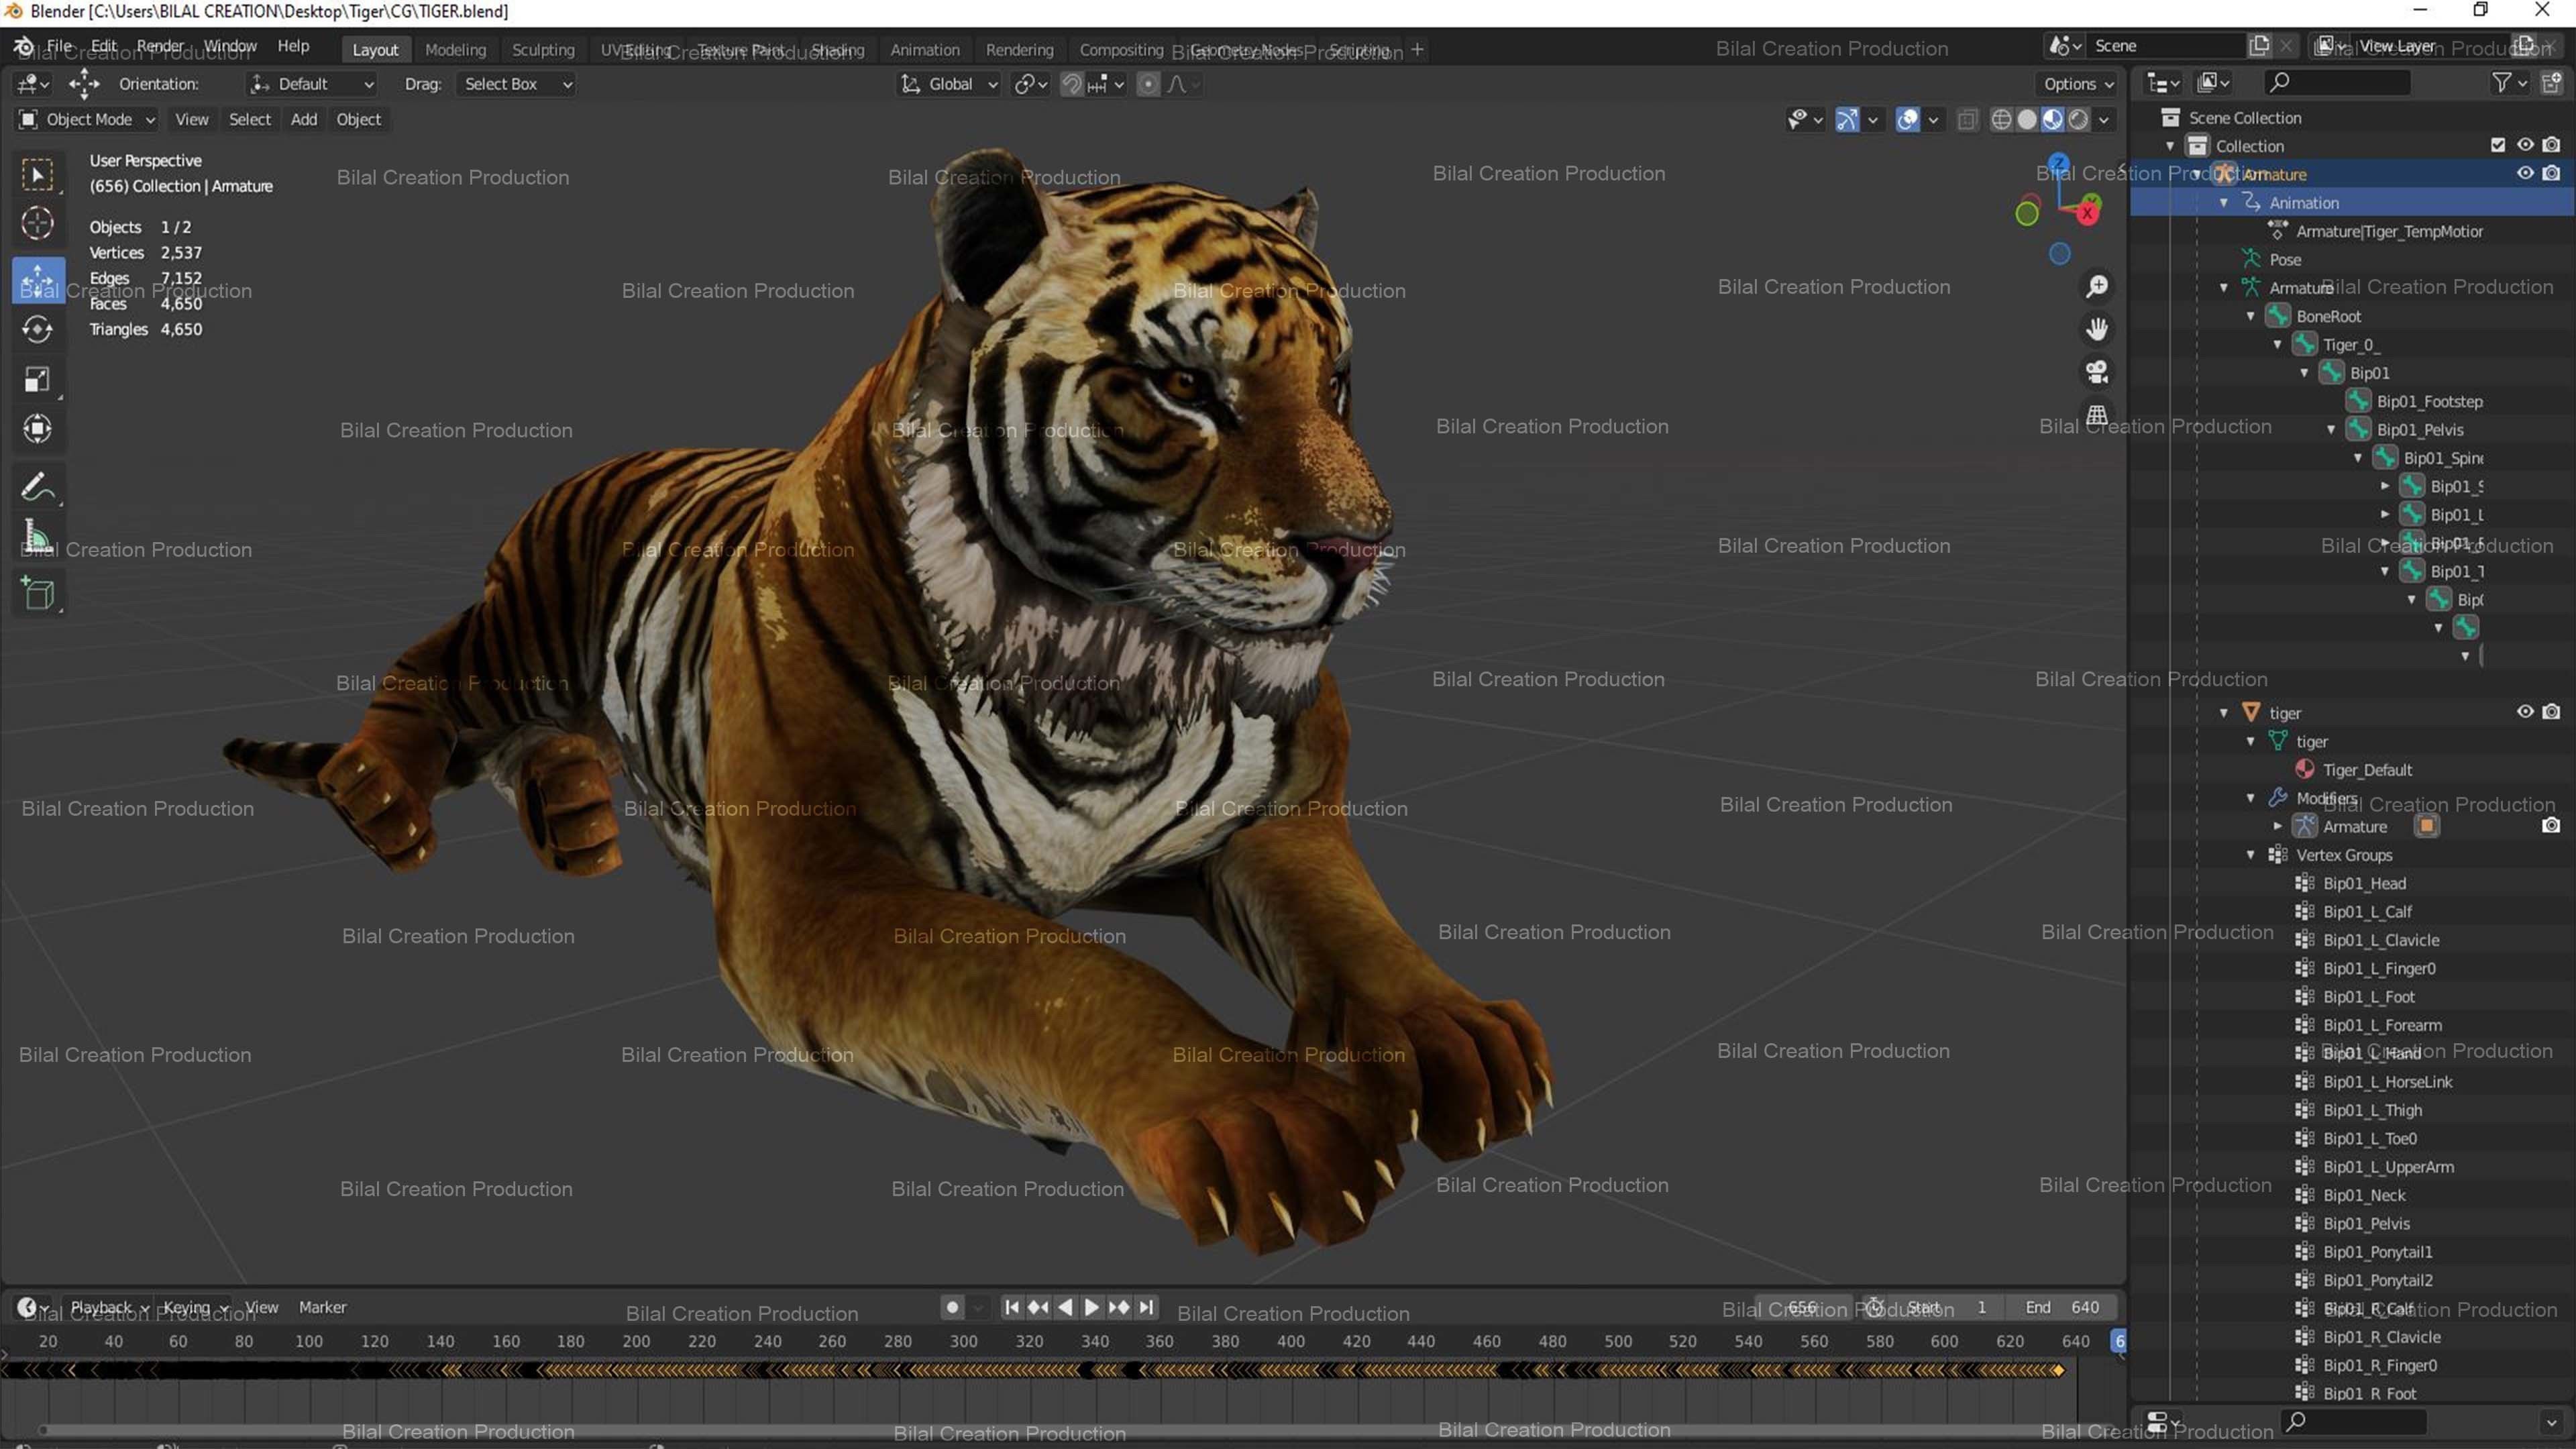Toggle viewport overlays
Screen dimensions: 2576x1449
pyautogui.click(x=1908, y=120)
